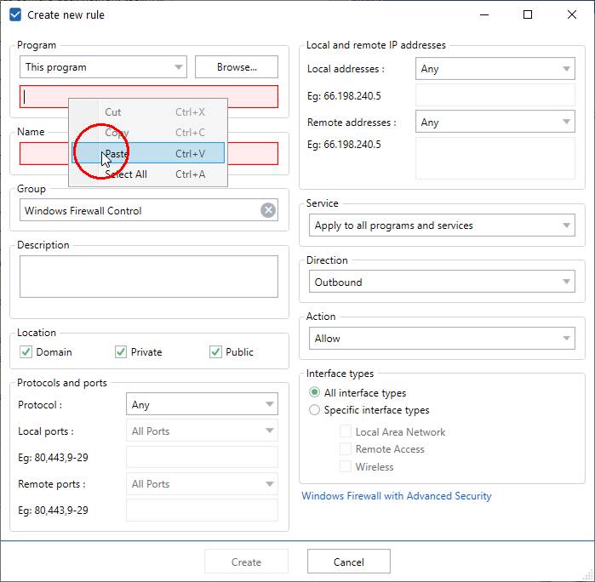Click inside the Description text box
Viewport: 595px width, 582px height.
149,277
